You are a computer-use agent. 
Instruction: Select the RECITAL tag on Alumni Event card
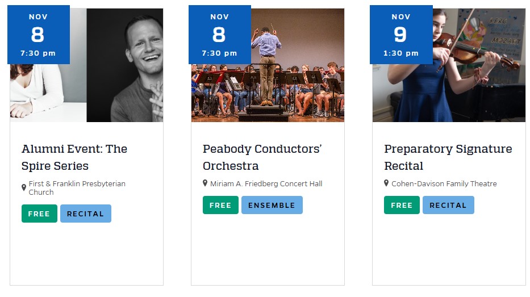86,214
